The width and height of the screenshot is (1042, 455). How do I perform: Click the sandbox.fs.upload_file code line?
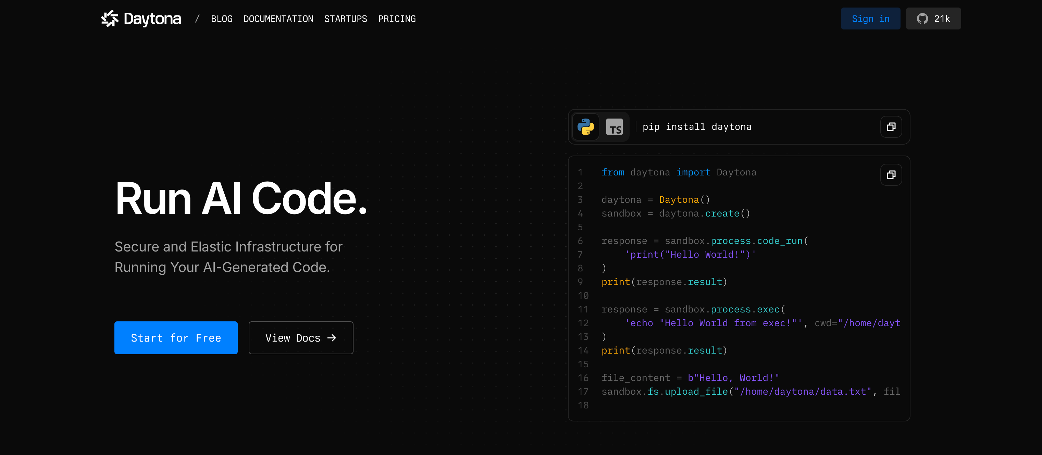pos(751,392)
